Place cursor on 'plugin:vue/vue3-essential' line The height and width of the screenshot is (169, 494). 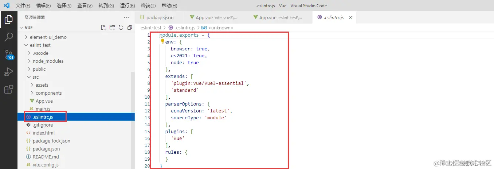pos(210,83)
